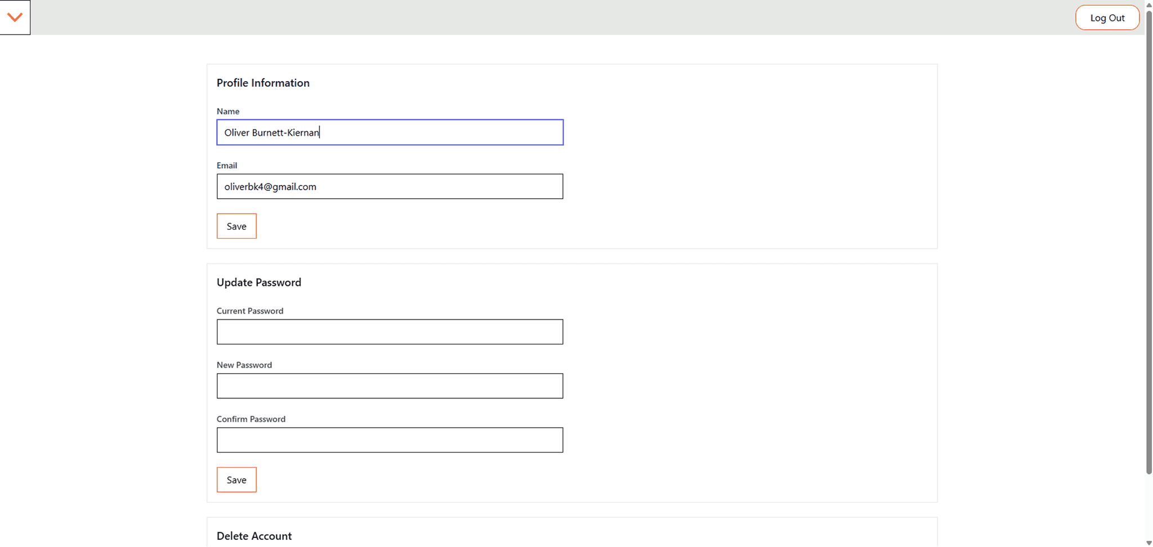Click the Email field label
Screen dimensions: 1153x547
click(x=227, y=165)
